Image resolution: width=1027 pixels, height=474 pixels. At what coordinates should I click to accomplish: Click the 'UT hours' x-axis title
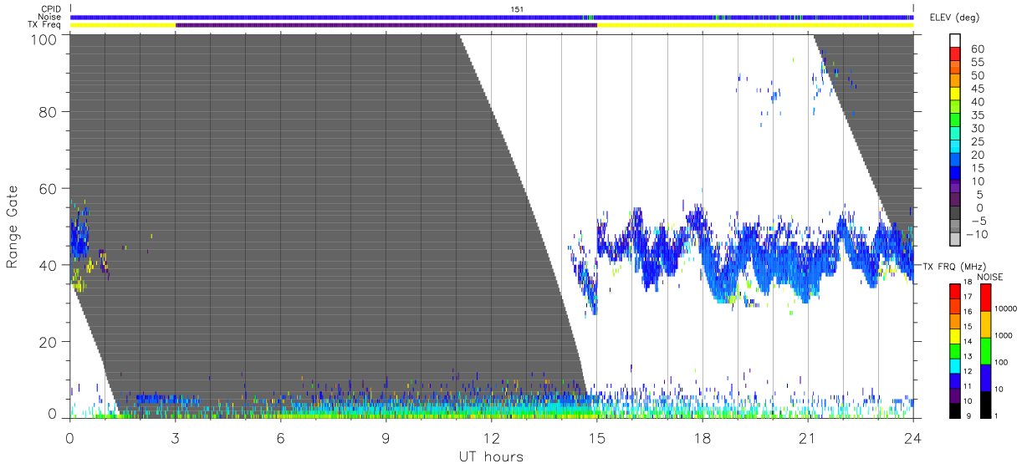[x=491, y=456]
